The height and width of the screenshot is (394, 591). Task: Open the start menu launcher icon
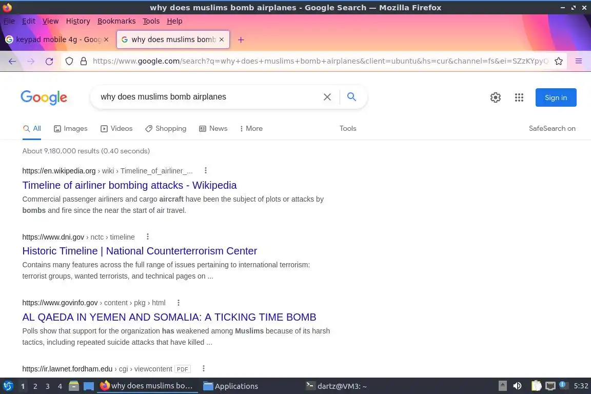(8, 386)
